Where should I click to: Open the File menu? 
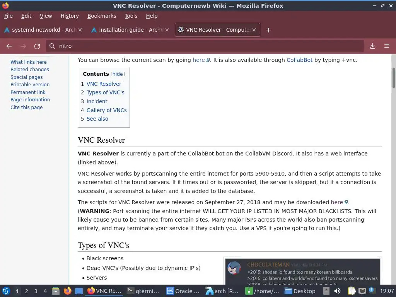pos(9,16)
